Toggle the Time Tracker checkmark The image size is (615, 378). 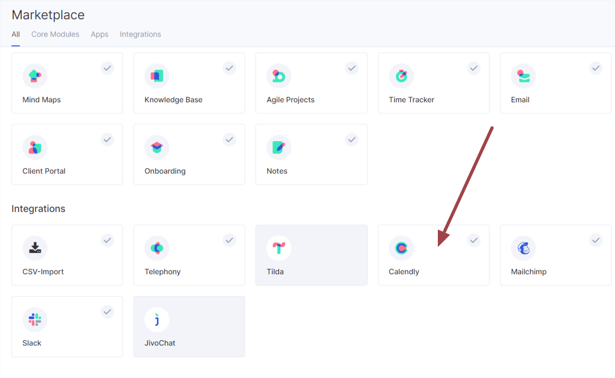pyautogui.click(x=474, y=68)
